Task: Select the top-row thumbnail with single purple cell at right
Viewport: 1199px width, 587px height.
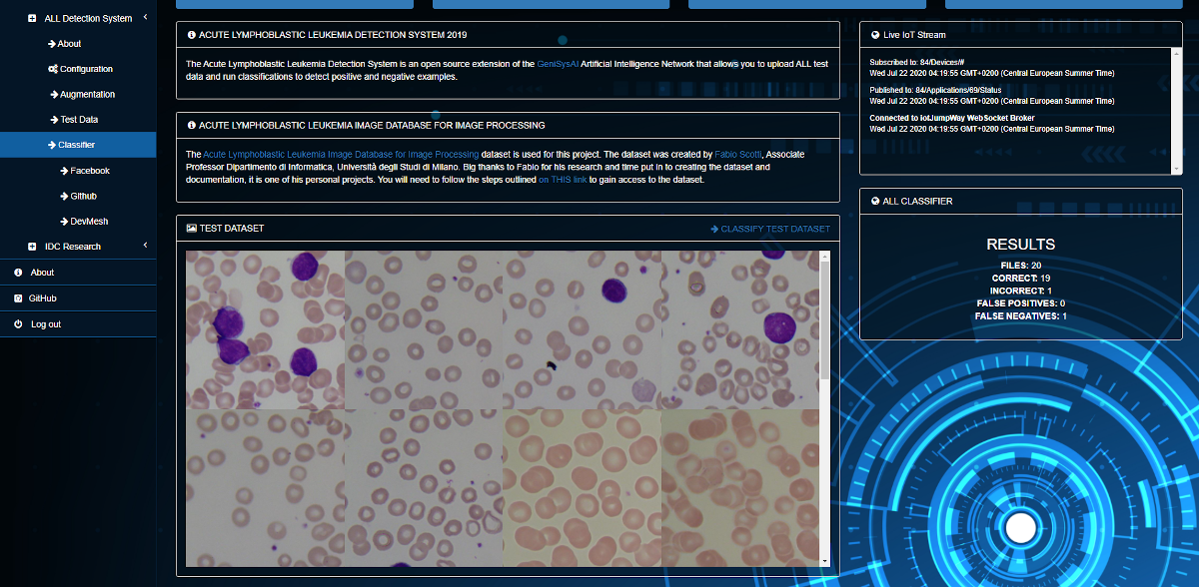Action: click(740, 329)
